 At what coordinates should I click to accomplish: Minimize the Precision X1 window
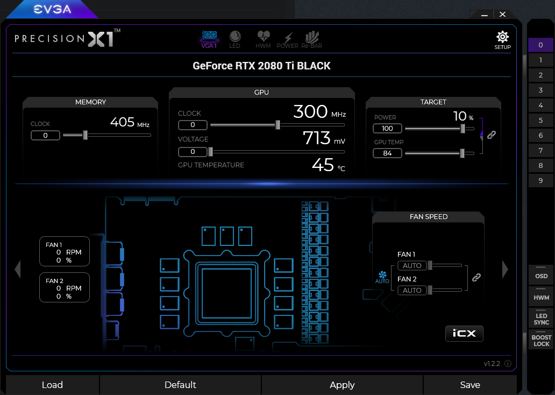[x=485, y=15]
